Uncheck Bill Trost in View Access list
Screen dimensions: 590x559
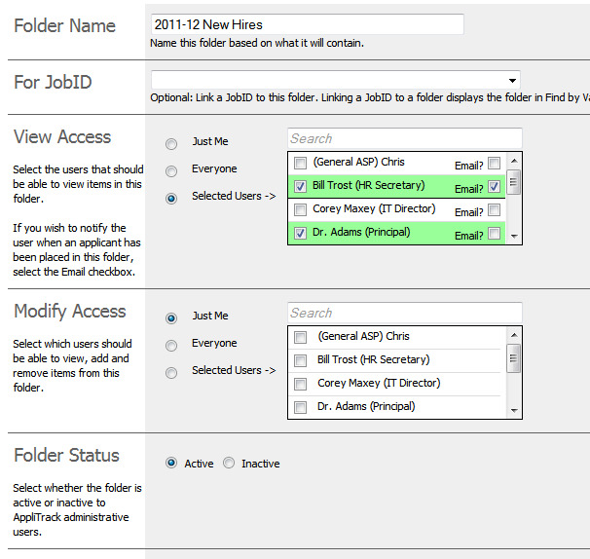[300, 186]
